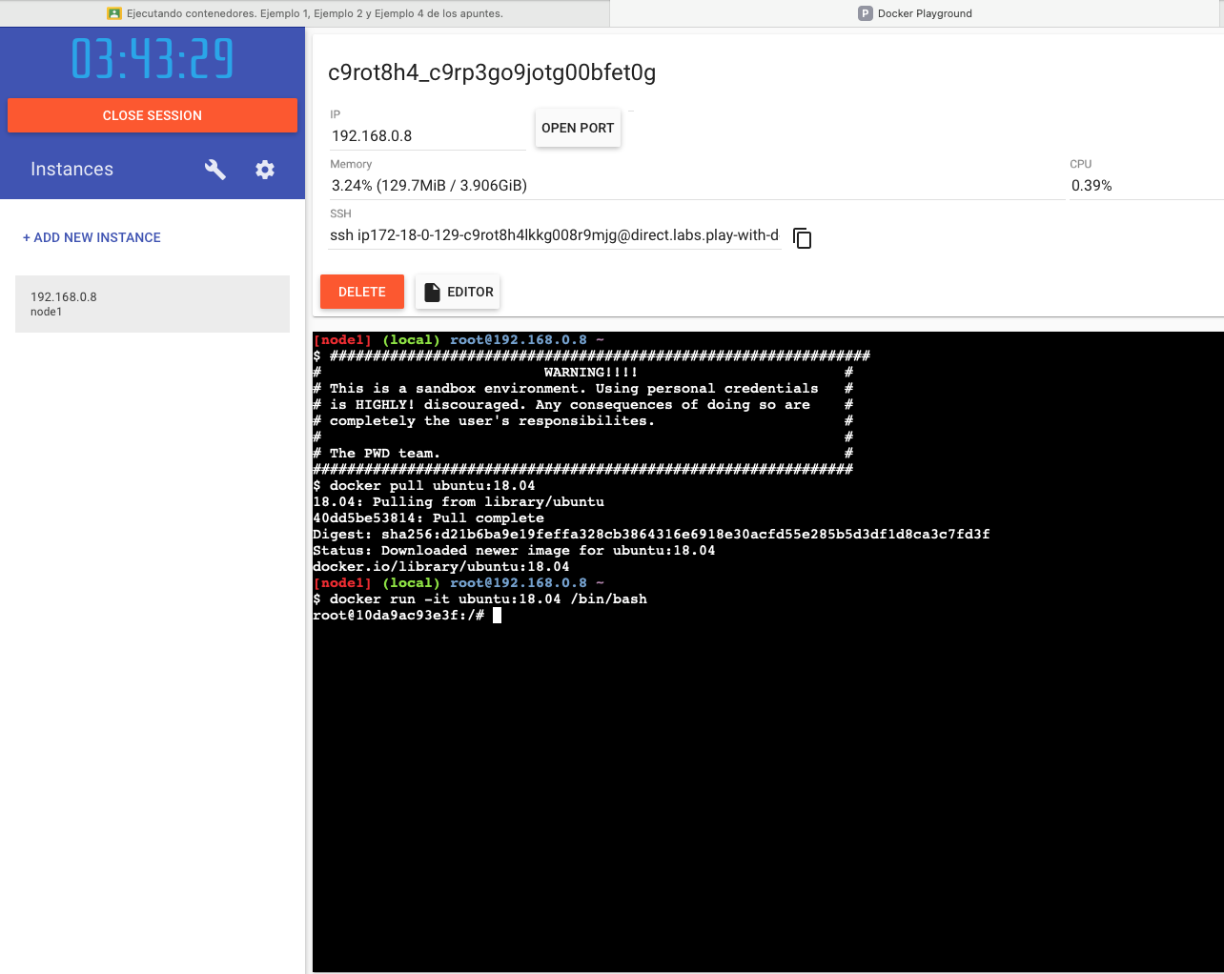Copy the SSH command using copy icon
1224x974 pixels.
click(x=802, y=238)
